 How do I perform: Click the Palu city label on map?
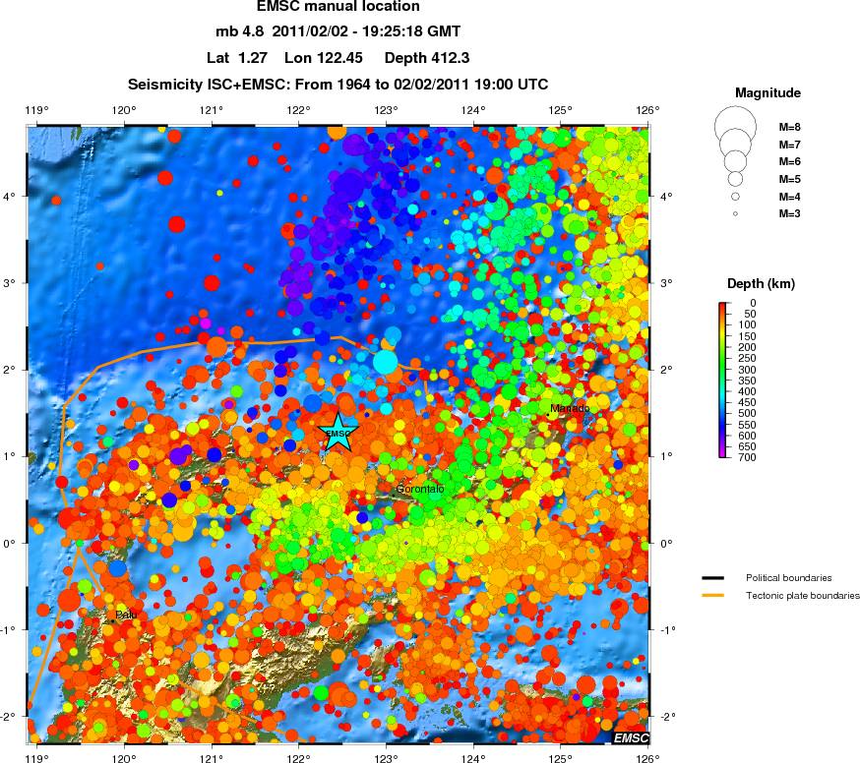pyautogui.click(x=126, y=615)
